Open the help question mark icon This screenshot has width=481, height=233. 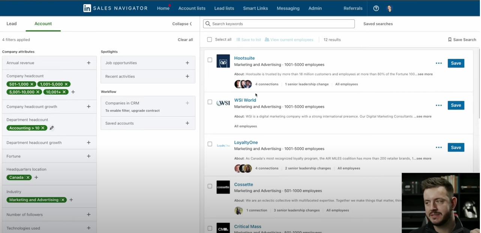pyautogui.click(x=376, y=8)
